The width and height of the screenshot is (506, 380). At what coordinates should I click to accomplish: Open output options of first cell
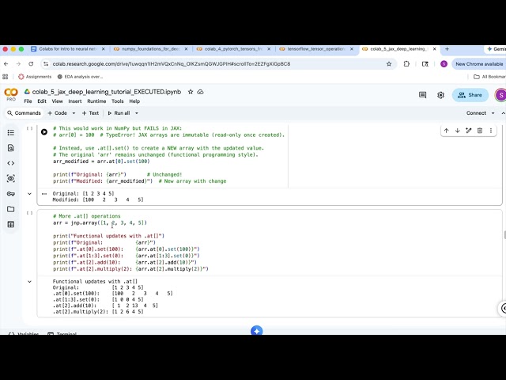pyautogui.click(x=44, y=194)
